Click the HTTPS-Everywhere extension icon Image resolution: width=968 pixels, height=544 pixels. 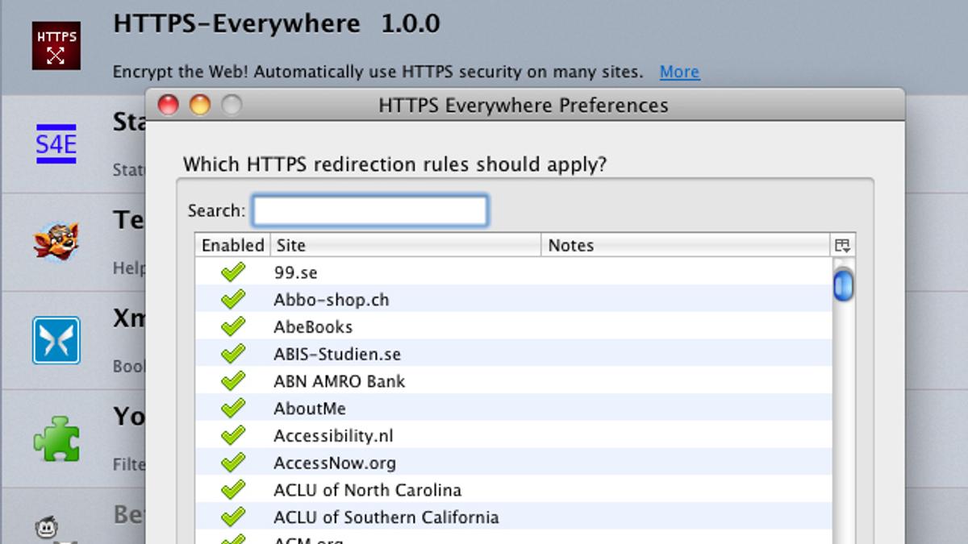coord(56,45)
